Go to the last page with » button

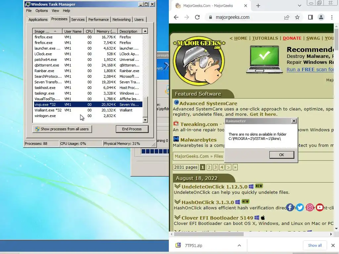coord(235,167)
